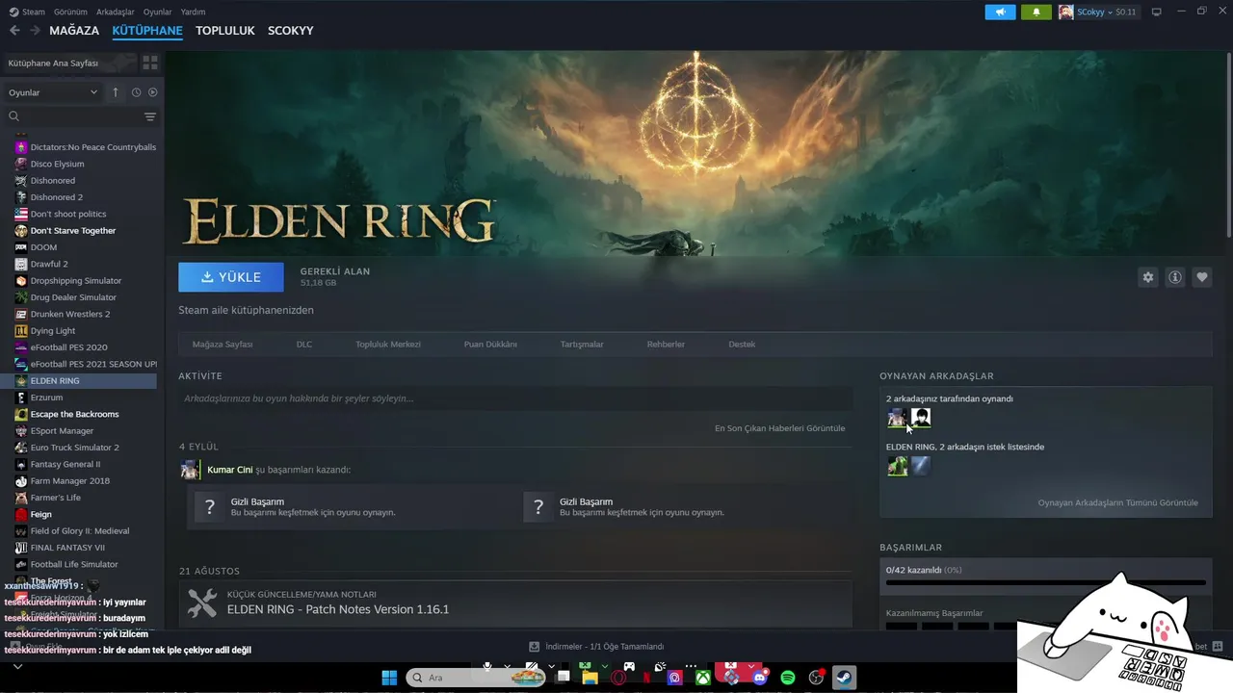Viewport: 1233px width, 693px height.
Task: Open the Arkadaşlar menu
Action: point(116,12)
